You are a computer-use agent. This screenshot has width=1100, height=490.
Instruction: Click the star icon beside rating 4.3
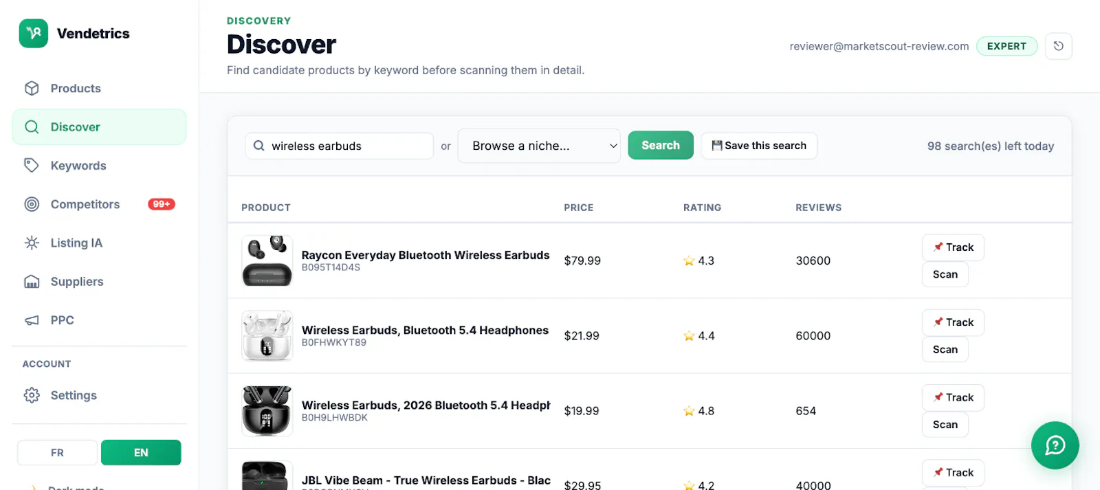pos(689,260)
